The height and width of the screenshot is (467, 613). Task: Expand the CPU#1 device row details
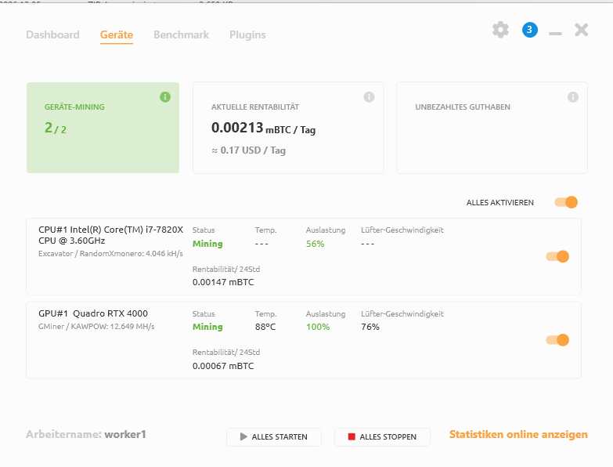tap(110, 235)
